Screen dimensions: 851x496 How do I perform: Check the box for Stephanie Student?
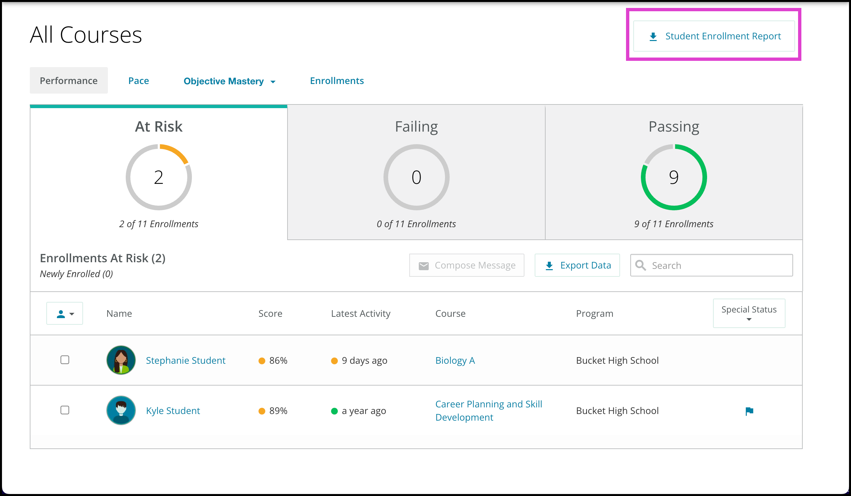point(65,360)
